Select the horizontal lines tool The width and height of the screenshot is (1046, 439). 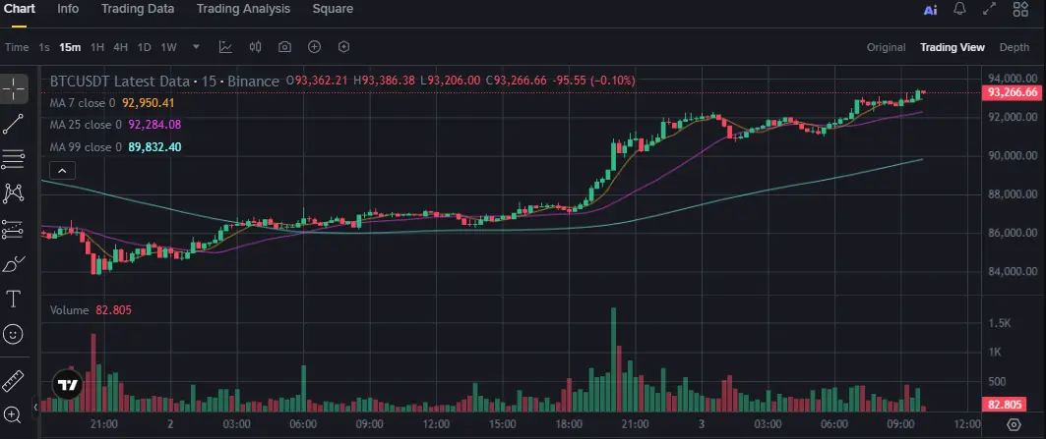click(x=14, y=158)
